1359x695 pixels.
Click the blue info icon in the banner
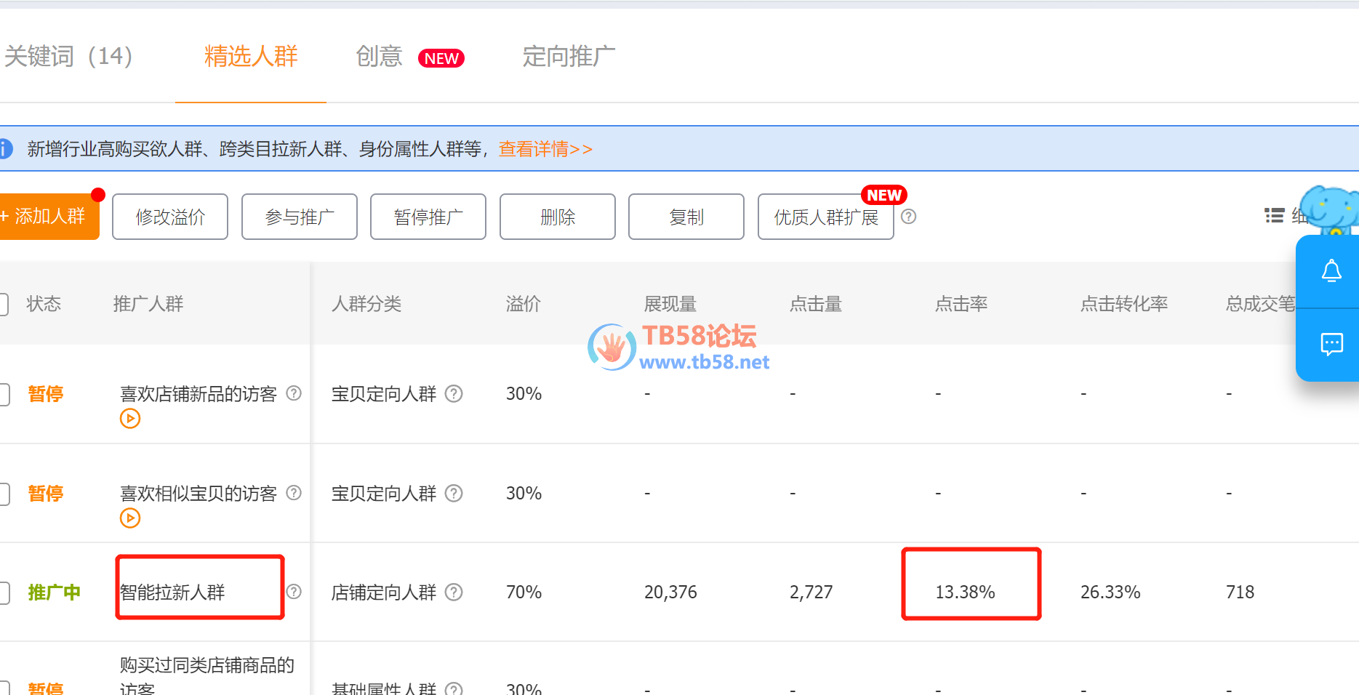coord(5,149)
